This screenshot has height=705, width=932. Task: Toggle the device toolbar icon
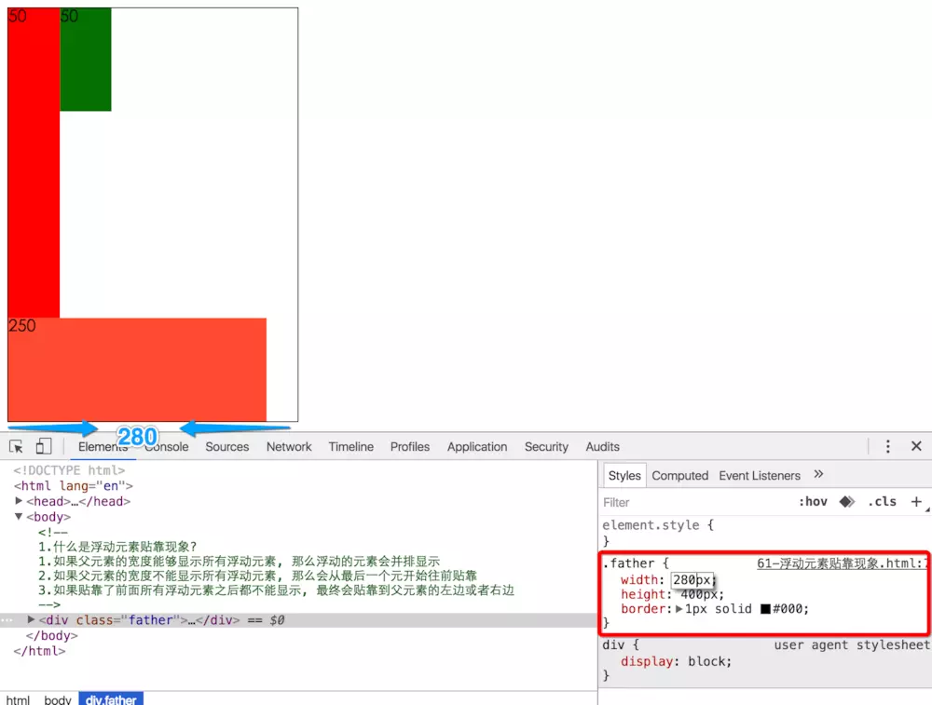point(44,447)
